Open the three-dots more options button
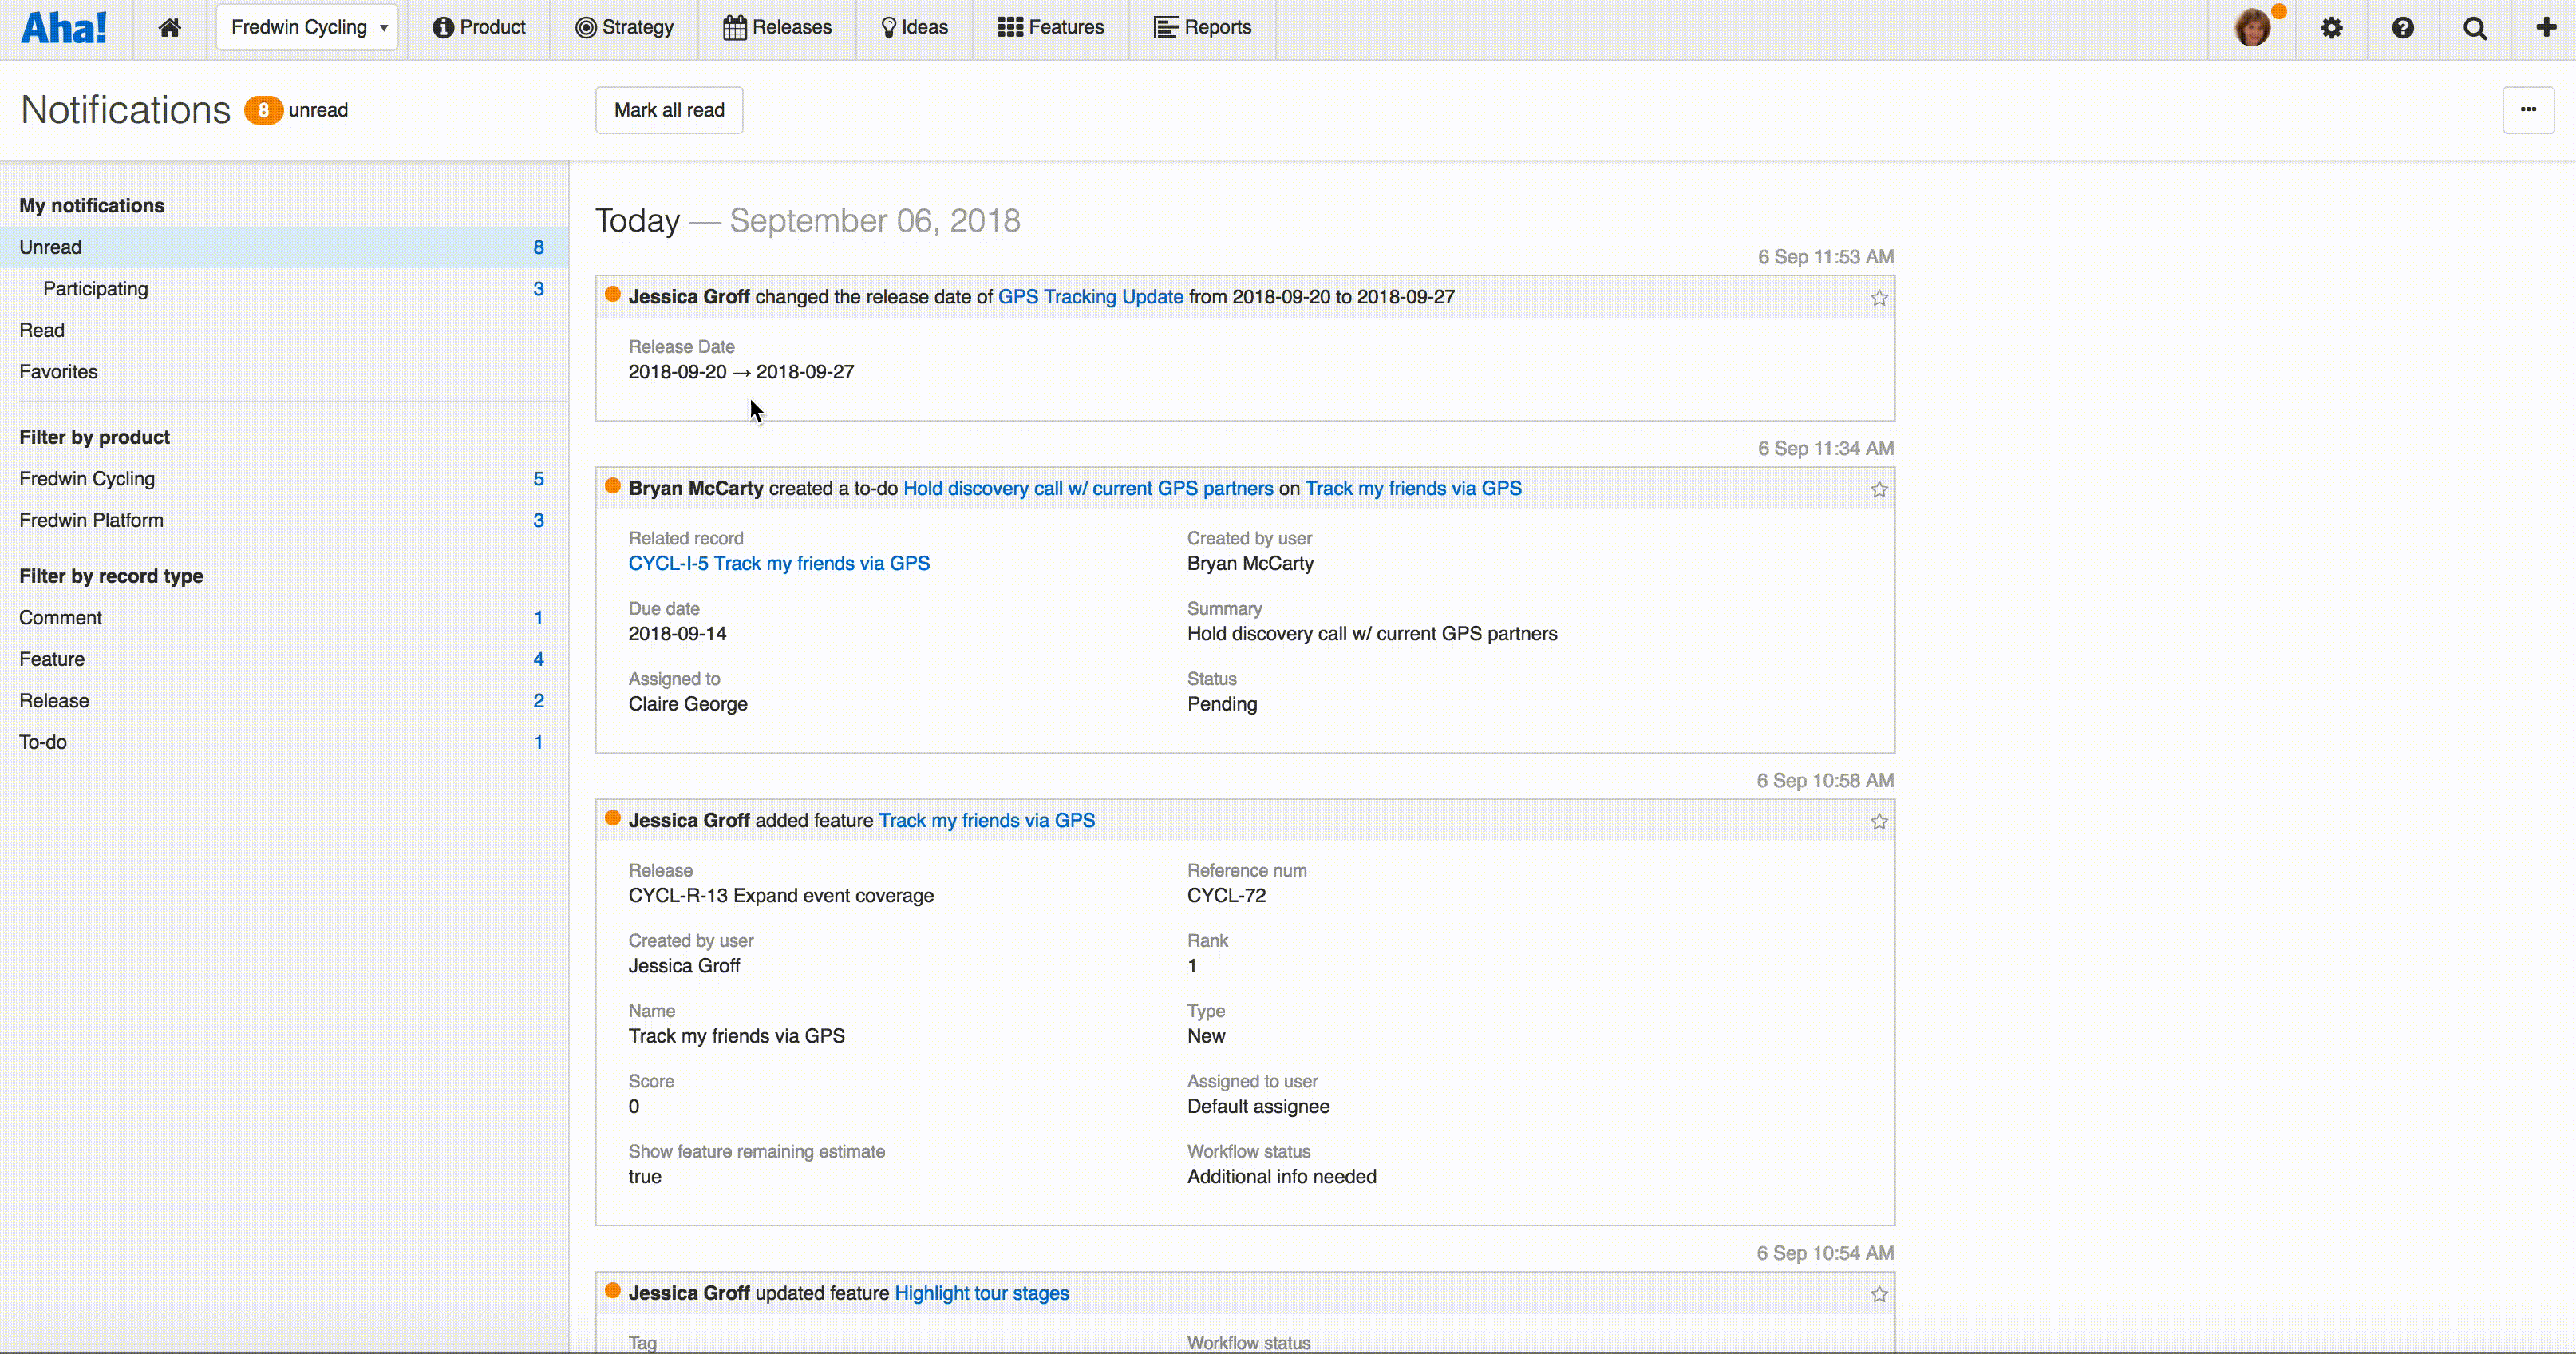This screenshot has width=2576, height=1354. pyautogui.click(x=2528, y=110)
